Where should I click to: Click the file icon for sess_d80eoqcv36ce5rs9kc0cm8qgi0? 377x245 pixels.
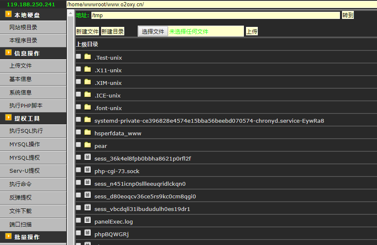coord(88,195)
